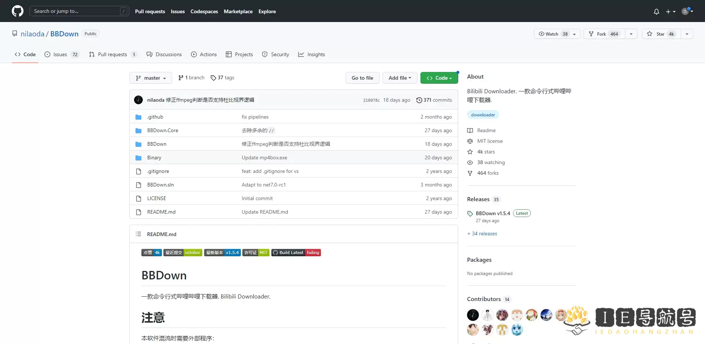Viewport: 705px width, 344px height.
Task: Click the README table of contents icon
Action: pos(138,234)
